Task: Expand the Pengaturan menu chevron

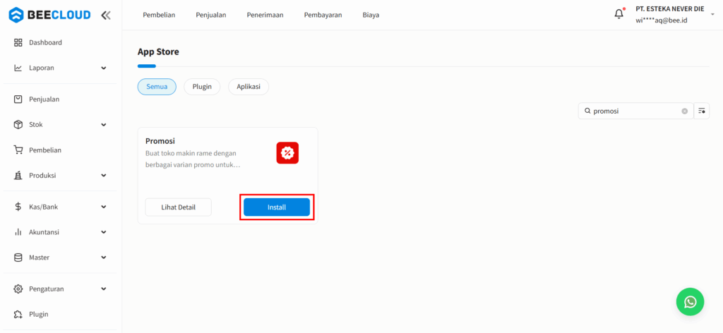Action: 104,289
